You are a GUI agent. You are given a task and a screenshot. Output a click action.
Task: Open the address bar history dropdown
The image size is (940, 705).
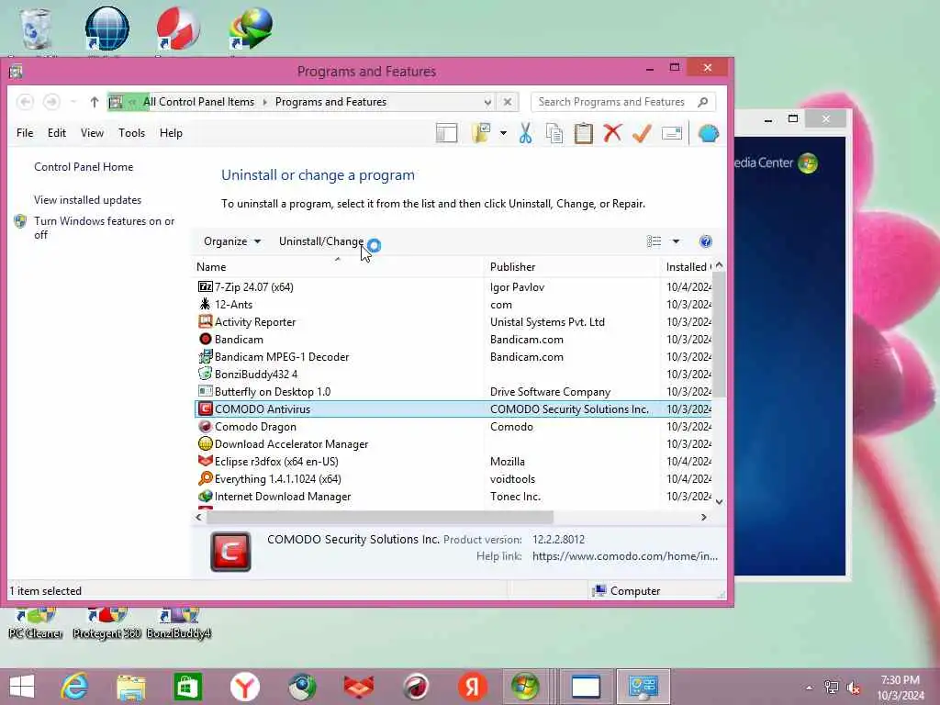pyautogui.click(x=487, y=102)
